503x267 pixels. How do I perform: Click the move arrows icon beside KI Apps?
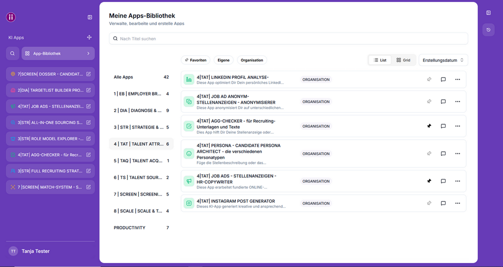coord(89,38)
